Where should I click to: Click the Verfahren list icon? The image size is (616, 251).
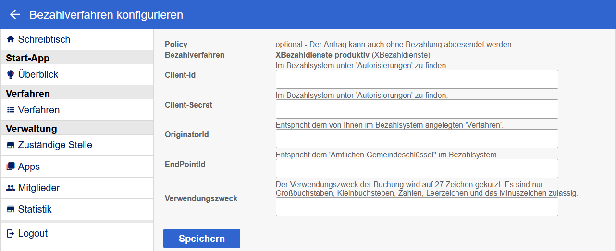[11, 110]
